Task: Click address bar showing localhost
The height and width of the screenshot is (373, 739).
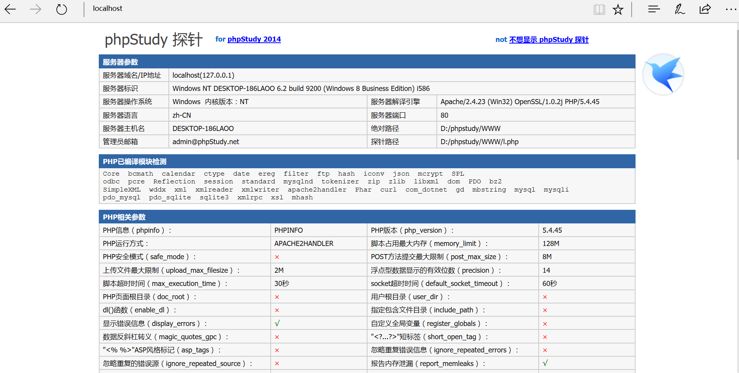Action: (107, 9)
